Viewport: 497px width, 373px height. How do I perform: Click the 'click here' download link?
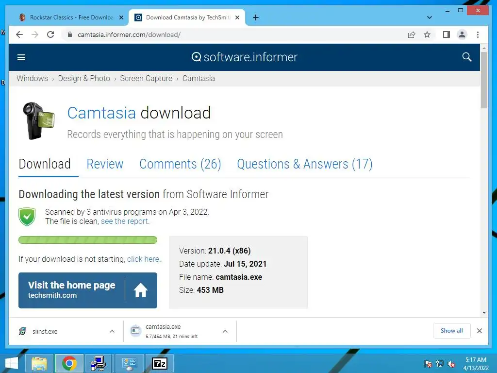point(143,259)
